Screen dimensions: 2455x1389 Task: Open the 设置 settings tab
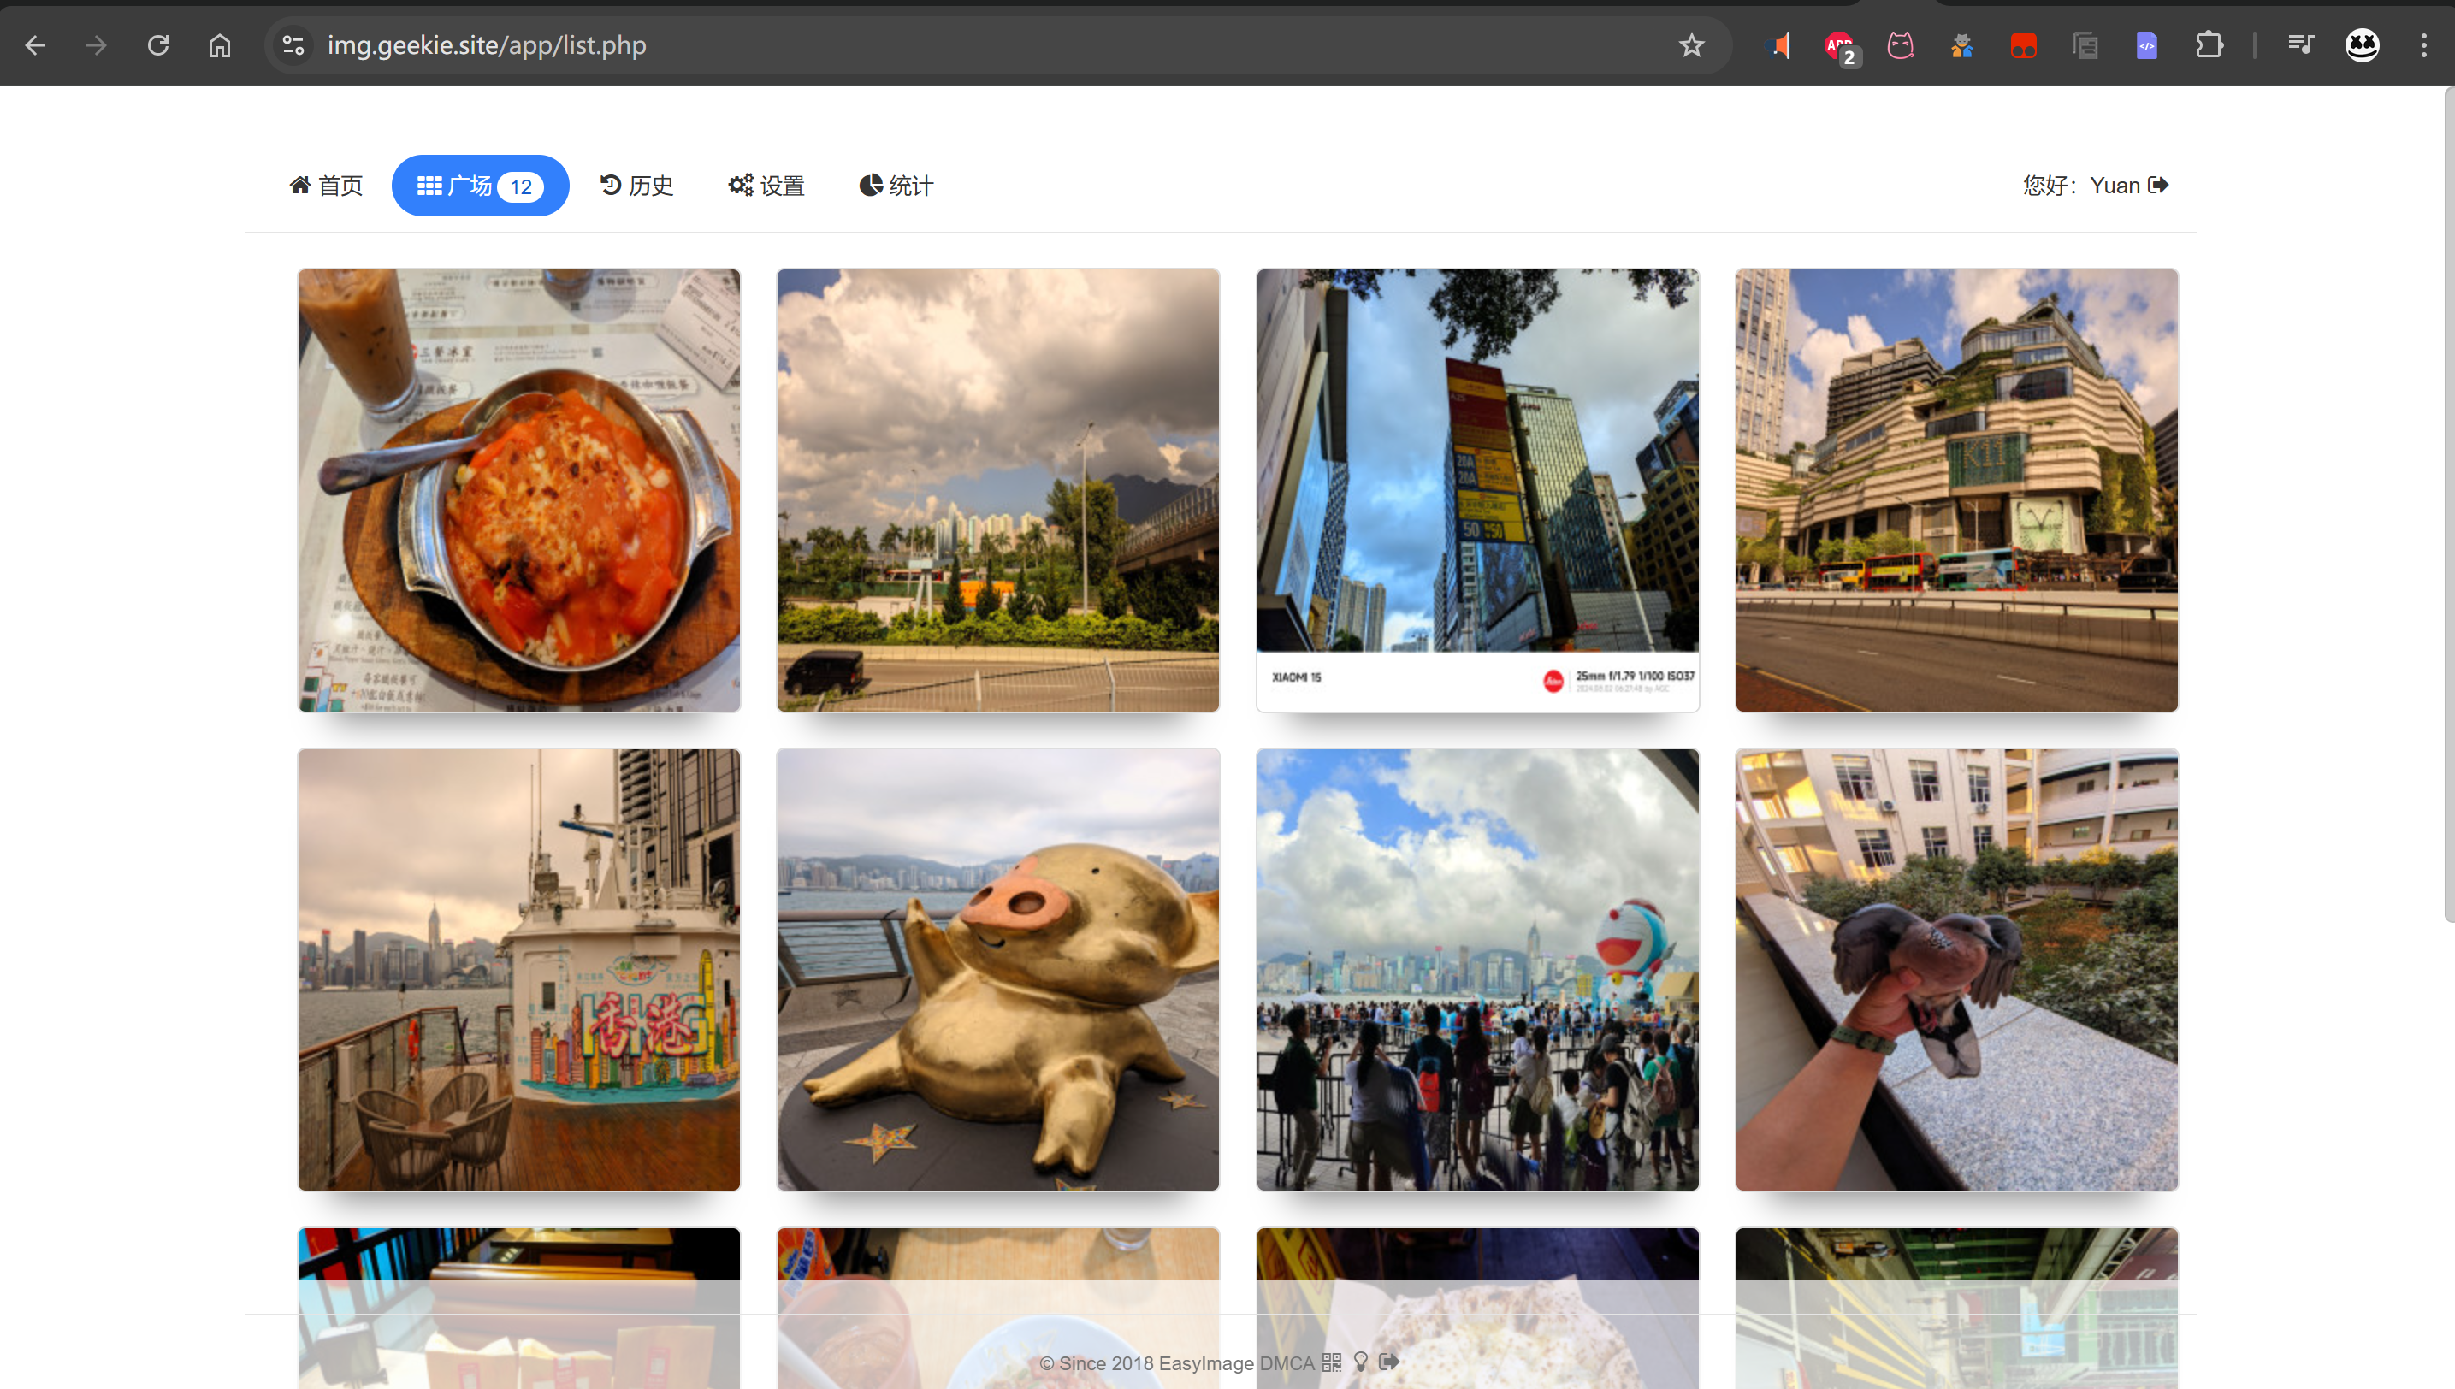click(x=767, y=185)
